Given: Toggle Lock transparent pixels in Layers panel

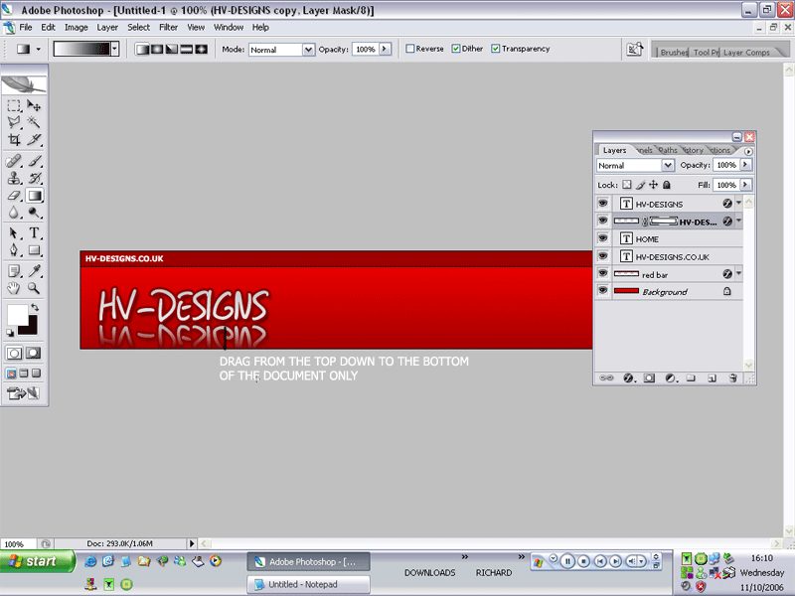Looking at the screenshot, I should pyautogui.click(x=627, y=185).
